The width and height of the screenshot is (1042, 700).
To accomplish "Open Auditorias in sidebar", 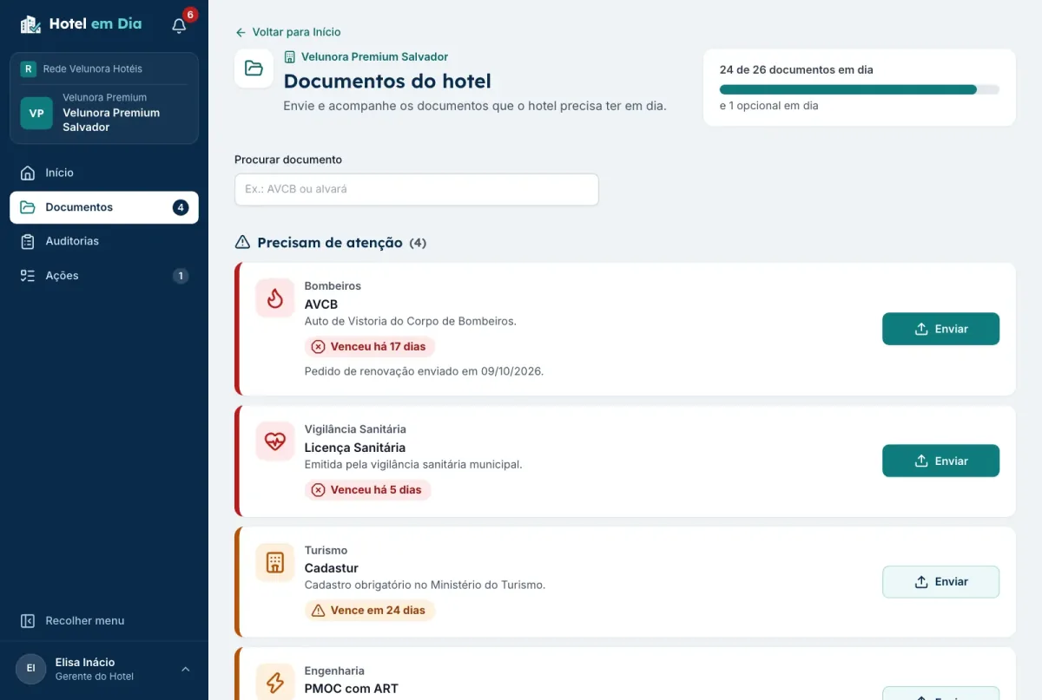I will [104, 241].
